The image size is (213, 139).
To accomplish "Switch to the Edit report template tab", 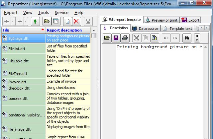I will [x=121, y=20].
